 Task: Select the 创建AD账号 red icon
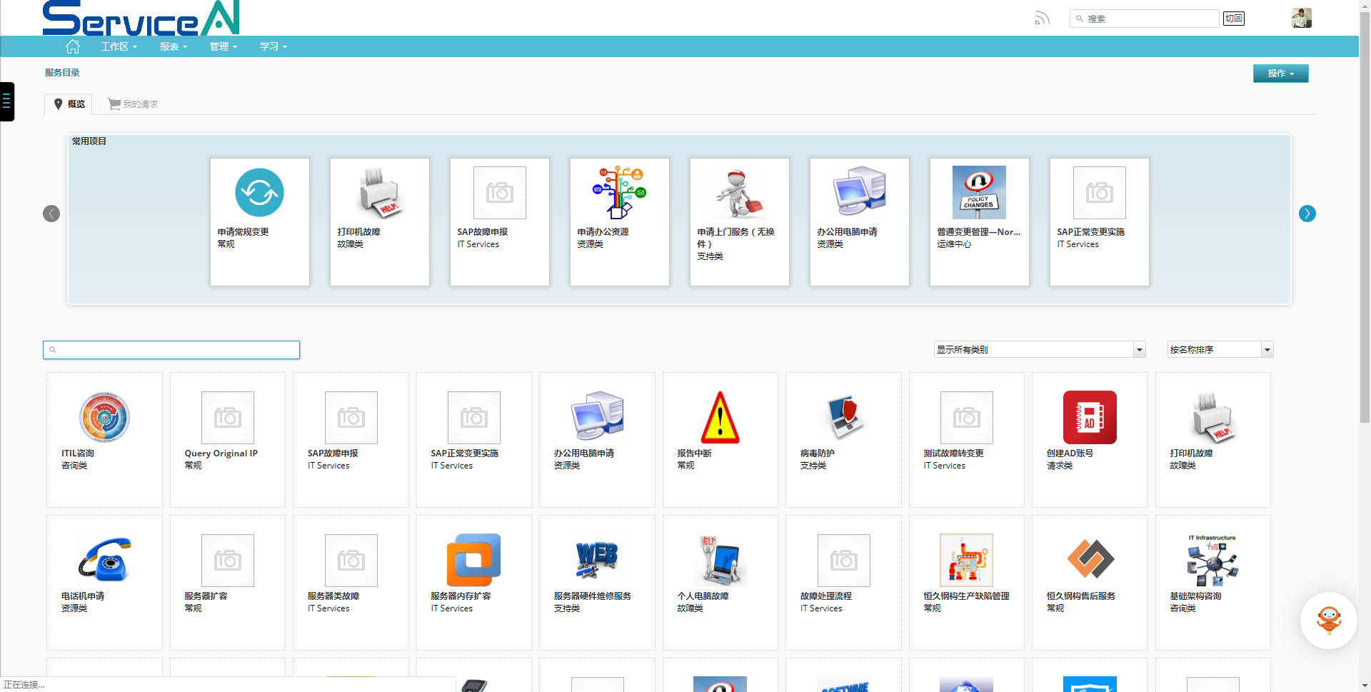(1089, 418)
